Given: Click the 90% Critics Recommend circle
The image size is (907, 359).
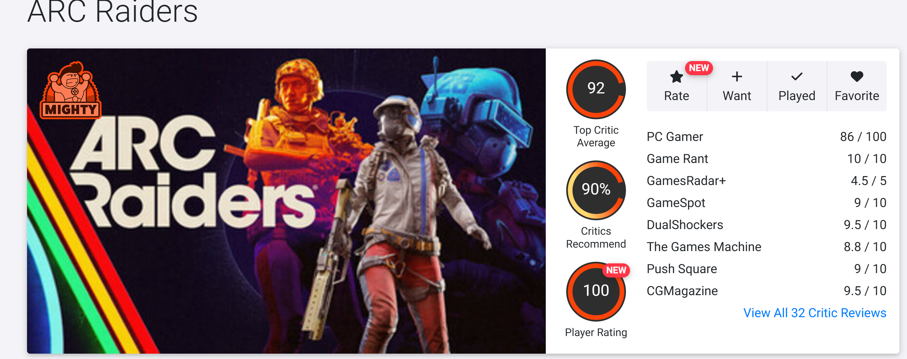Looking at the screenshot, I should point(596,190).
